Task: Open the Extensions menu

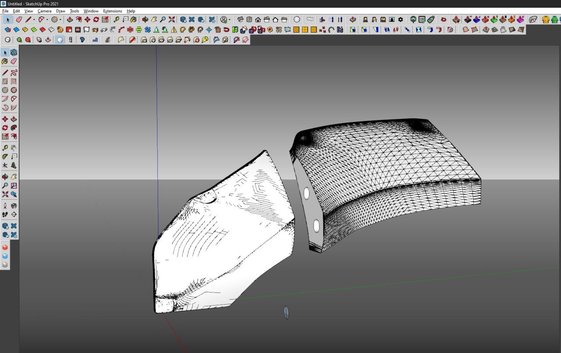Action: pyautogui.click(x=112, y=11)
